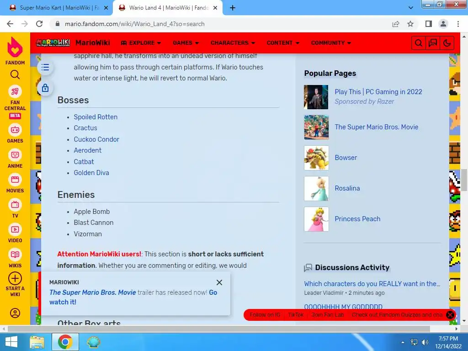468x351 pixels.
Task: Close the Wario Land 4 tab
Action: tap(215, 8)
